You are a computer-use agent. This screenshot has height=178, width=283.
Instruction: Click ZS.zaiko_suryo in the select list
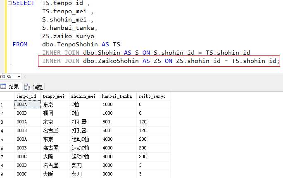click(x=68, y=36)
